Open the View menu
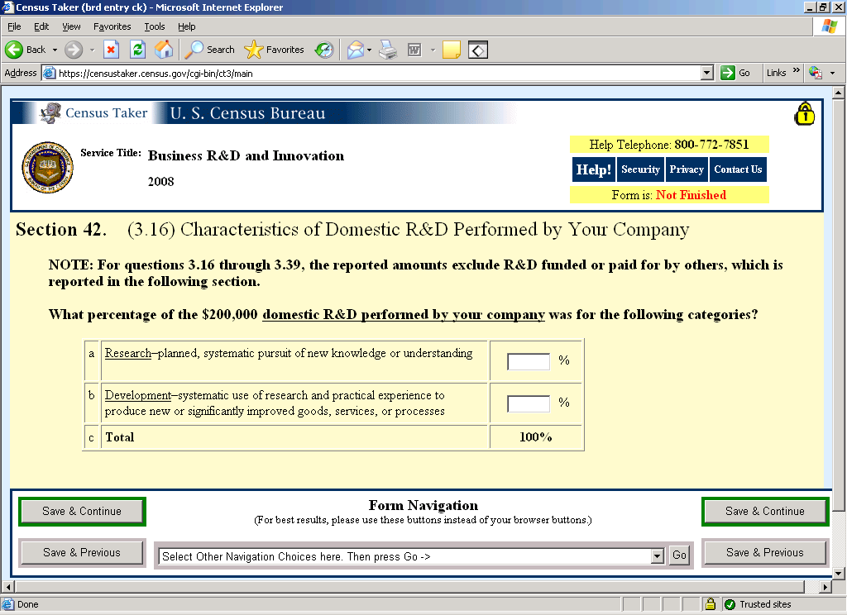Viewport: 847px width, 615px height. click(x=71, y=26)
